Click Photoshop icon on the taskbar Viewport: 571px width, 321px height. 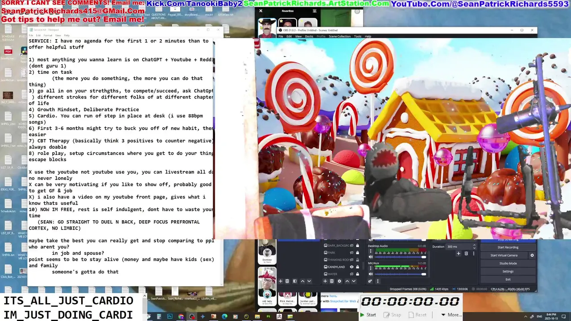point(170,317)
